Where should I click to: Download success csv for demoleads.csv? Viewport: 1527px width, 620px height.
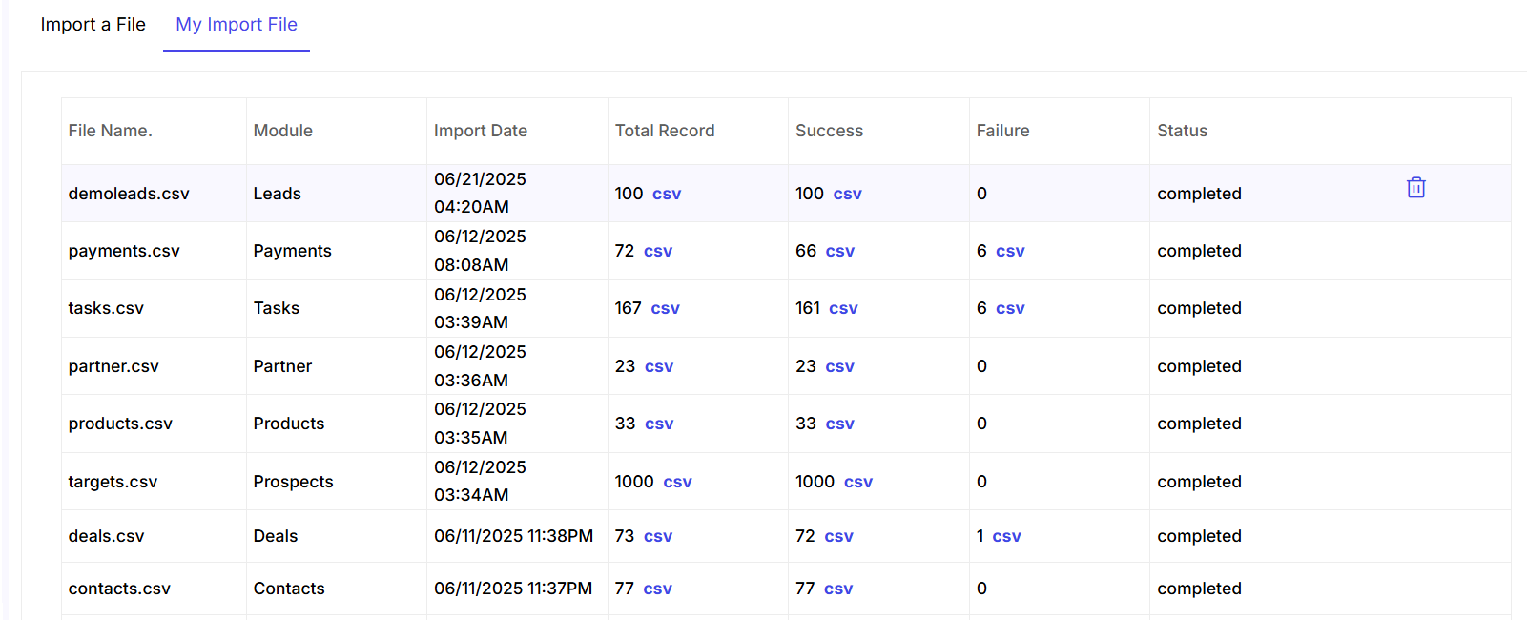pyautogui.click(x=848, y=194)
